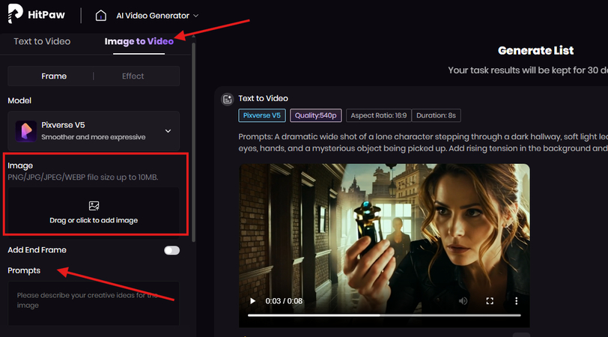Open video more options three-dot menu
Viewport: 608px width, 337px height.
pos(516,301)
